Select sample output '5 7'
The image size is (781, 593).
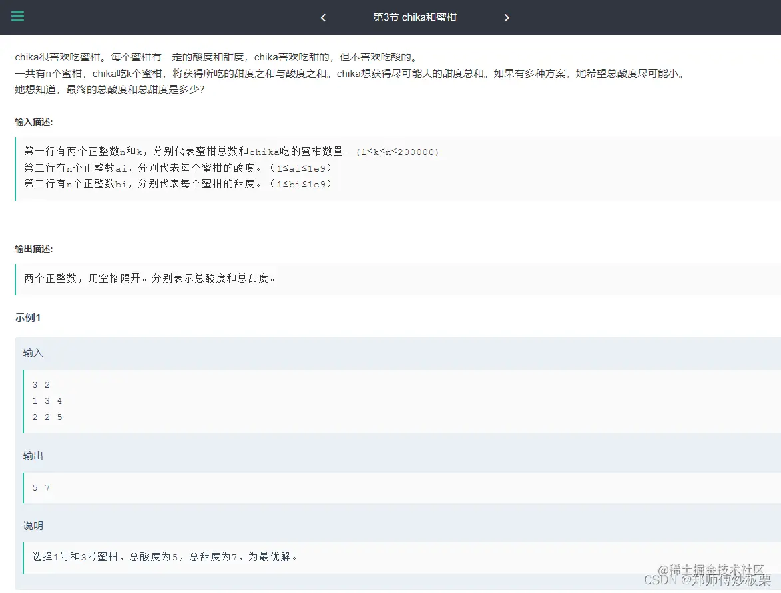41,487
